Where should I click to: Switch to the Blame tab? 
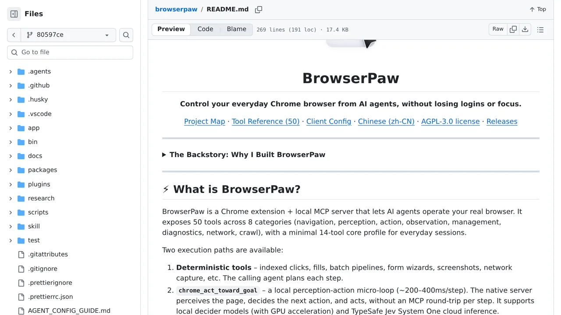[x=237, y=29]
